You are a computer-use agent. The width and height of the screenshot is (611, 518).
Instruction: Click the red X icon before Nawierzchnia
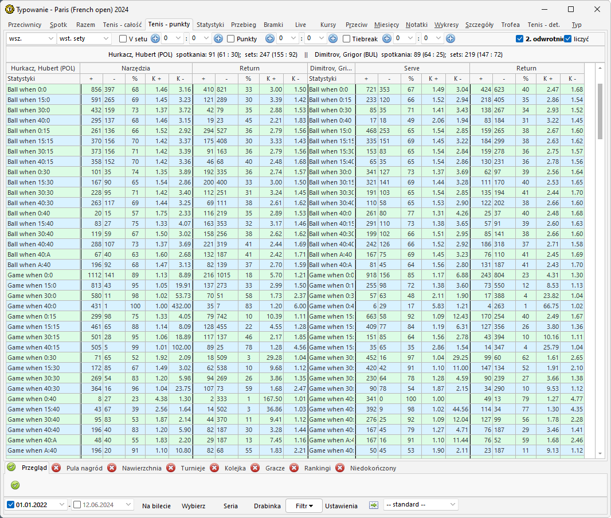click(x=112, y=468)
